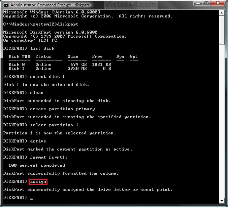Click the vertical scrollbar thumb
This screenshot has width=228, height=207.
pyautogui.click(x=222, y=30)
